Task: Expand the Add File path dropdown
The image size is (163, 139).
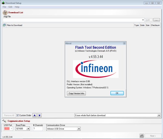Action: 143,20
